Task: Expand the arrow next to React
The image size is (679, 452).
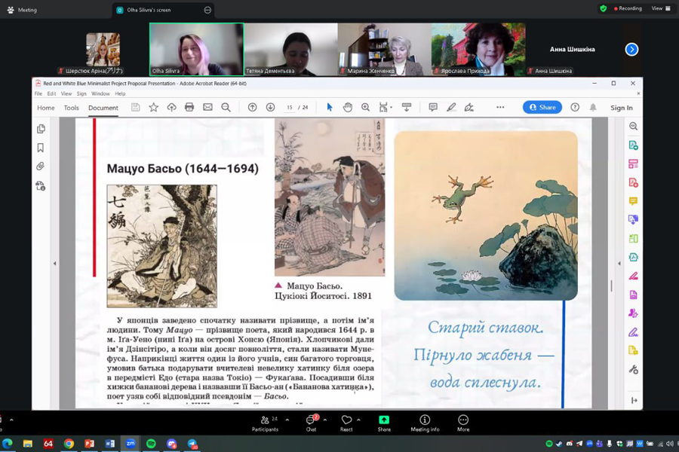Action: click(x=358, y=420)
